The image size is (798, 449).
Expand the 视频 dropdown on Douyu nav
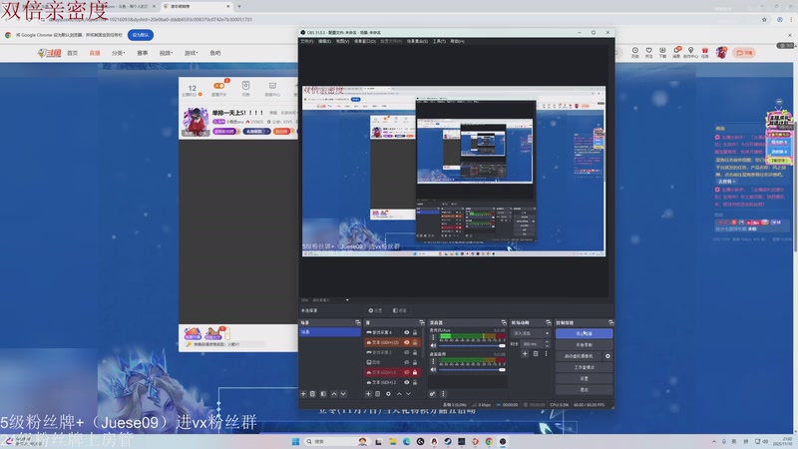coord(166,53)
